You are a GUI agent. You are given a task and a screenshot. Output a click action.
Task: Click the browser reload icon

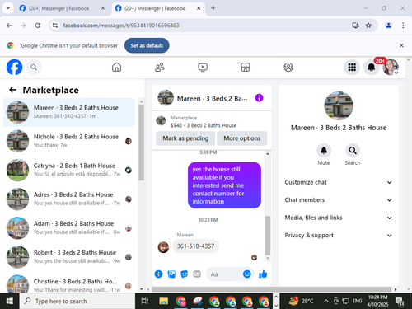38,26
